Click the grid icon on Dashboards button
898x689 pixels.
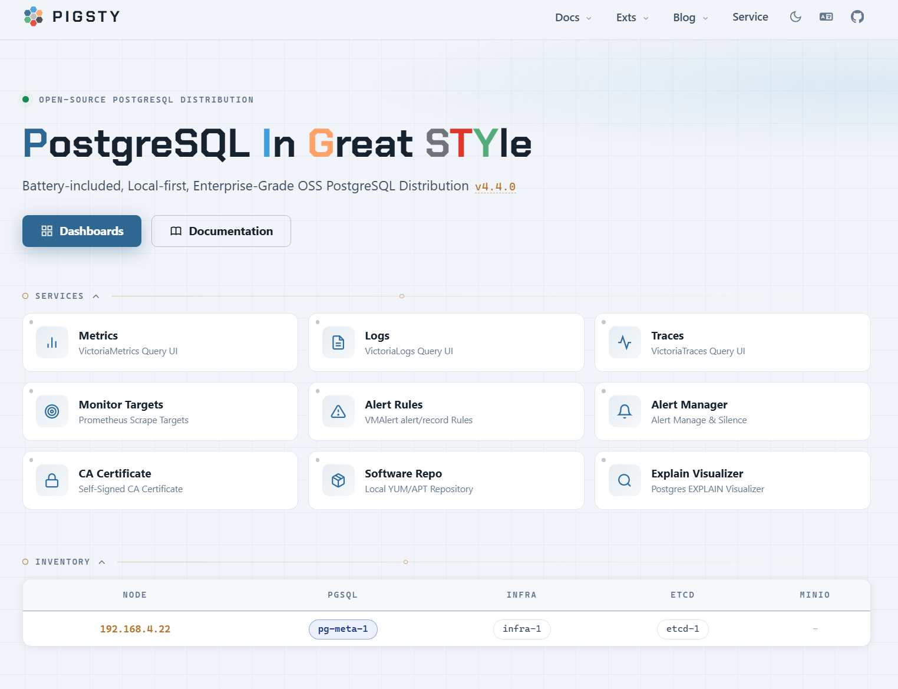point(47,231)
